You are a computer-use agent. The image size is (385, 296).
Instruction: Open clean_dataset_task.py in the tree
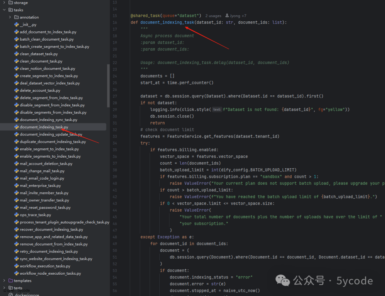(x=38, y=54)
